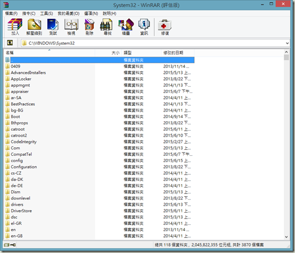Open the Commands (指令) menu
This screenshot has height=253, width=295.
[x=29, y=13]
